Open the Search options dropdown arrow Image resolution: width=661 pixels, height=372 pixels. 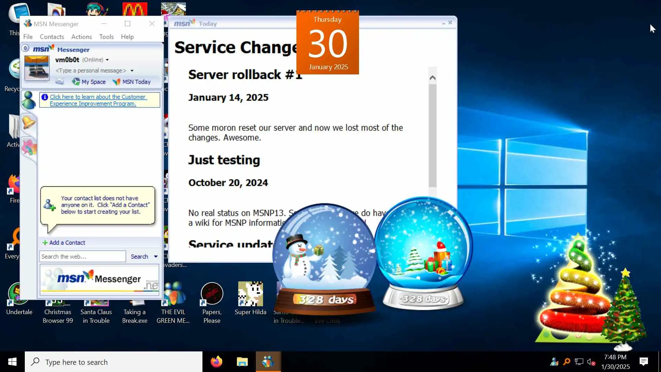(x=156, y=257)
